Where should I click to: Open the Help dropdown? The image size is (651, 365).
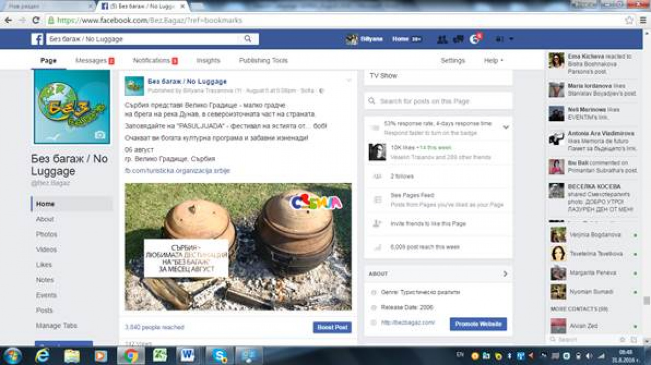(493, 60)
